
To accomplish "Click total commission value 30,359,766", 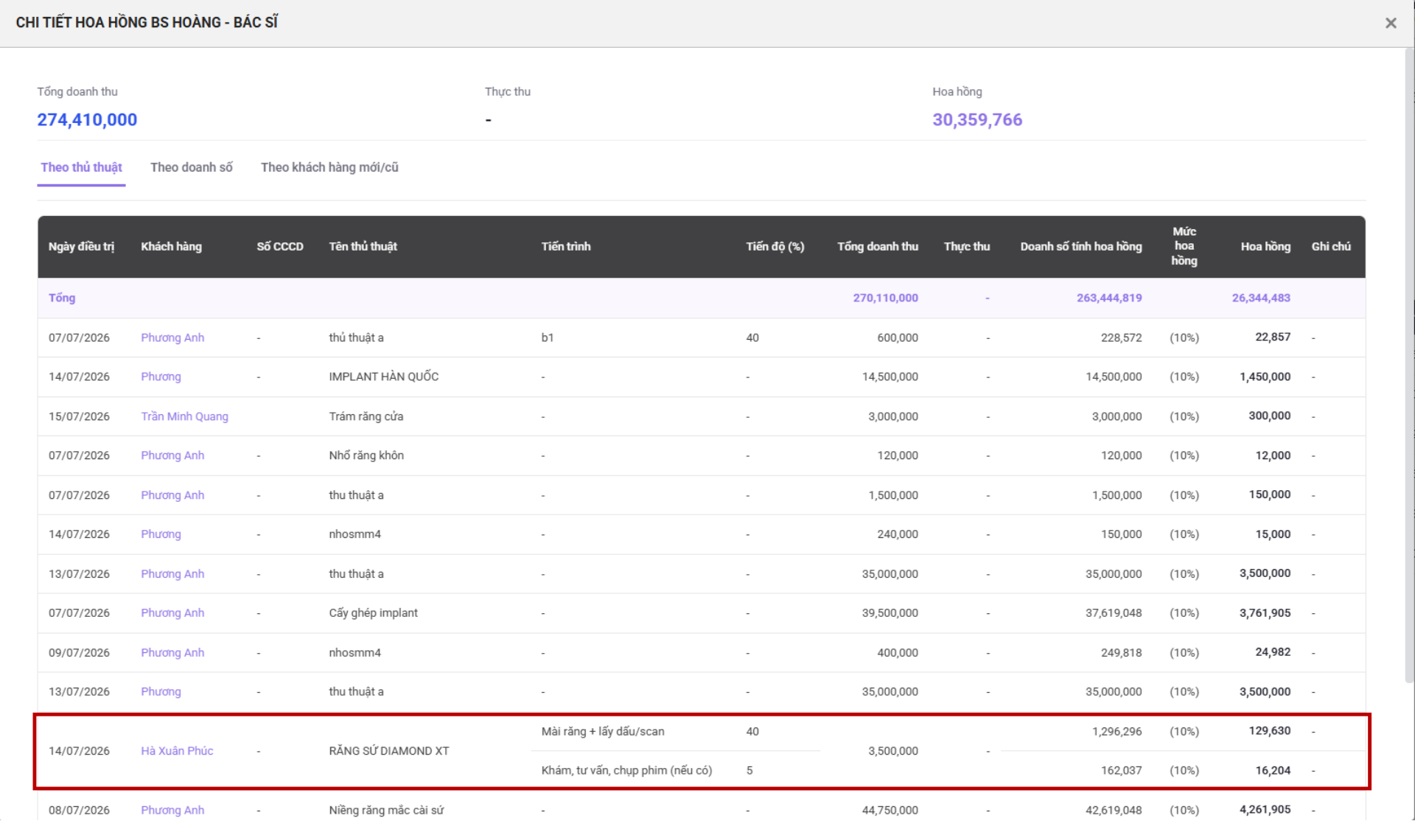I will tap(977, 119).
